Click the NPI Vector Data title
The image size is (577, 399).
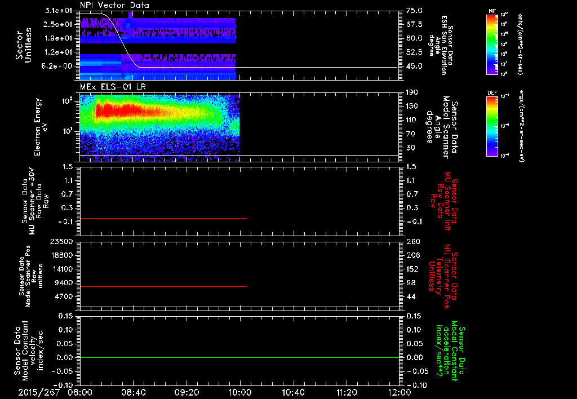pos(114,5)
